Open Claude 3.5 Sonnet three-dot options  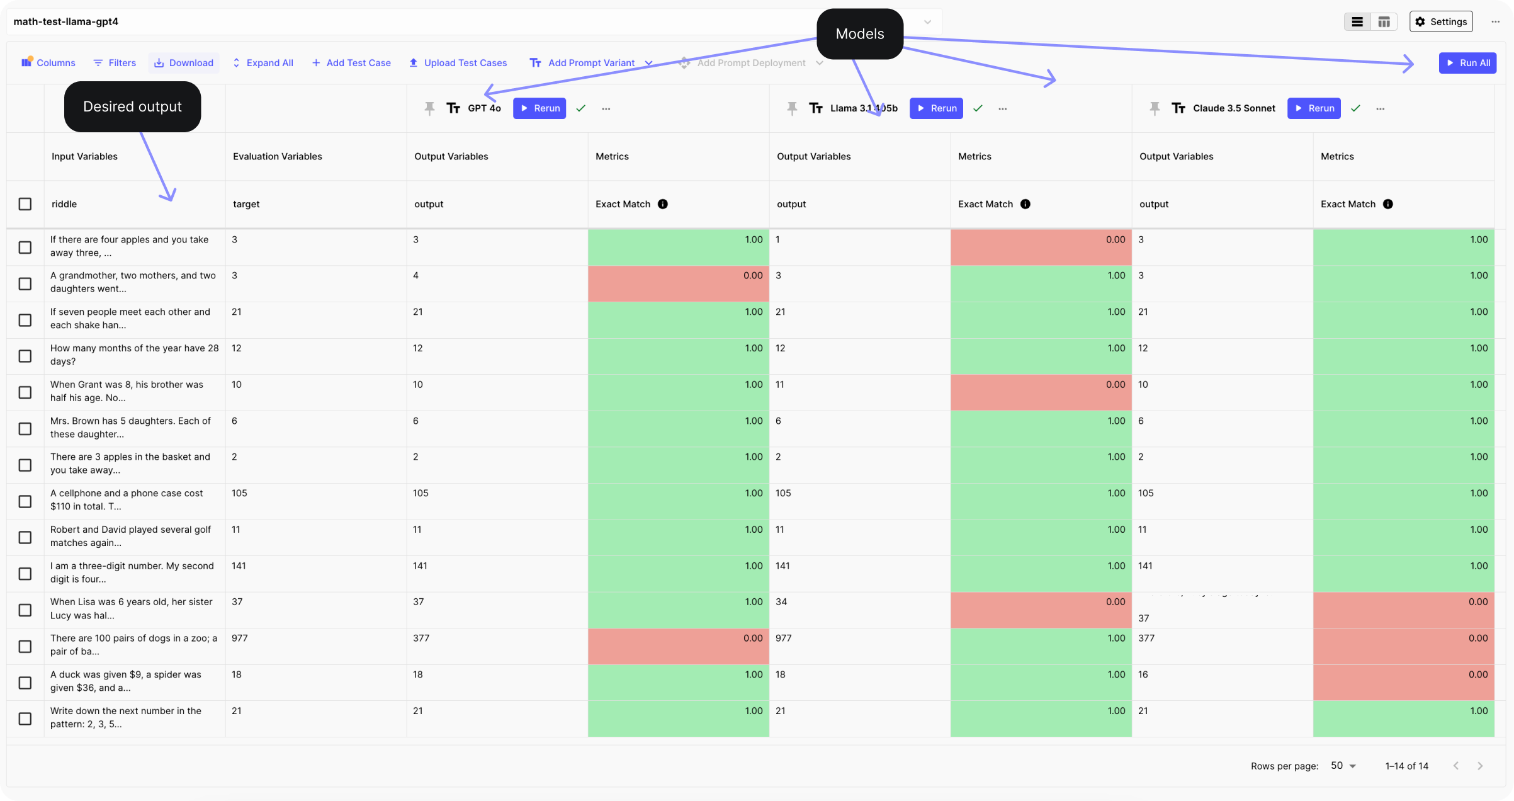(x=1380, y=108)
